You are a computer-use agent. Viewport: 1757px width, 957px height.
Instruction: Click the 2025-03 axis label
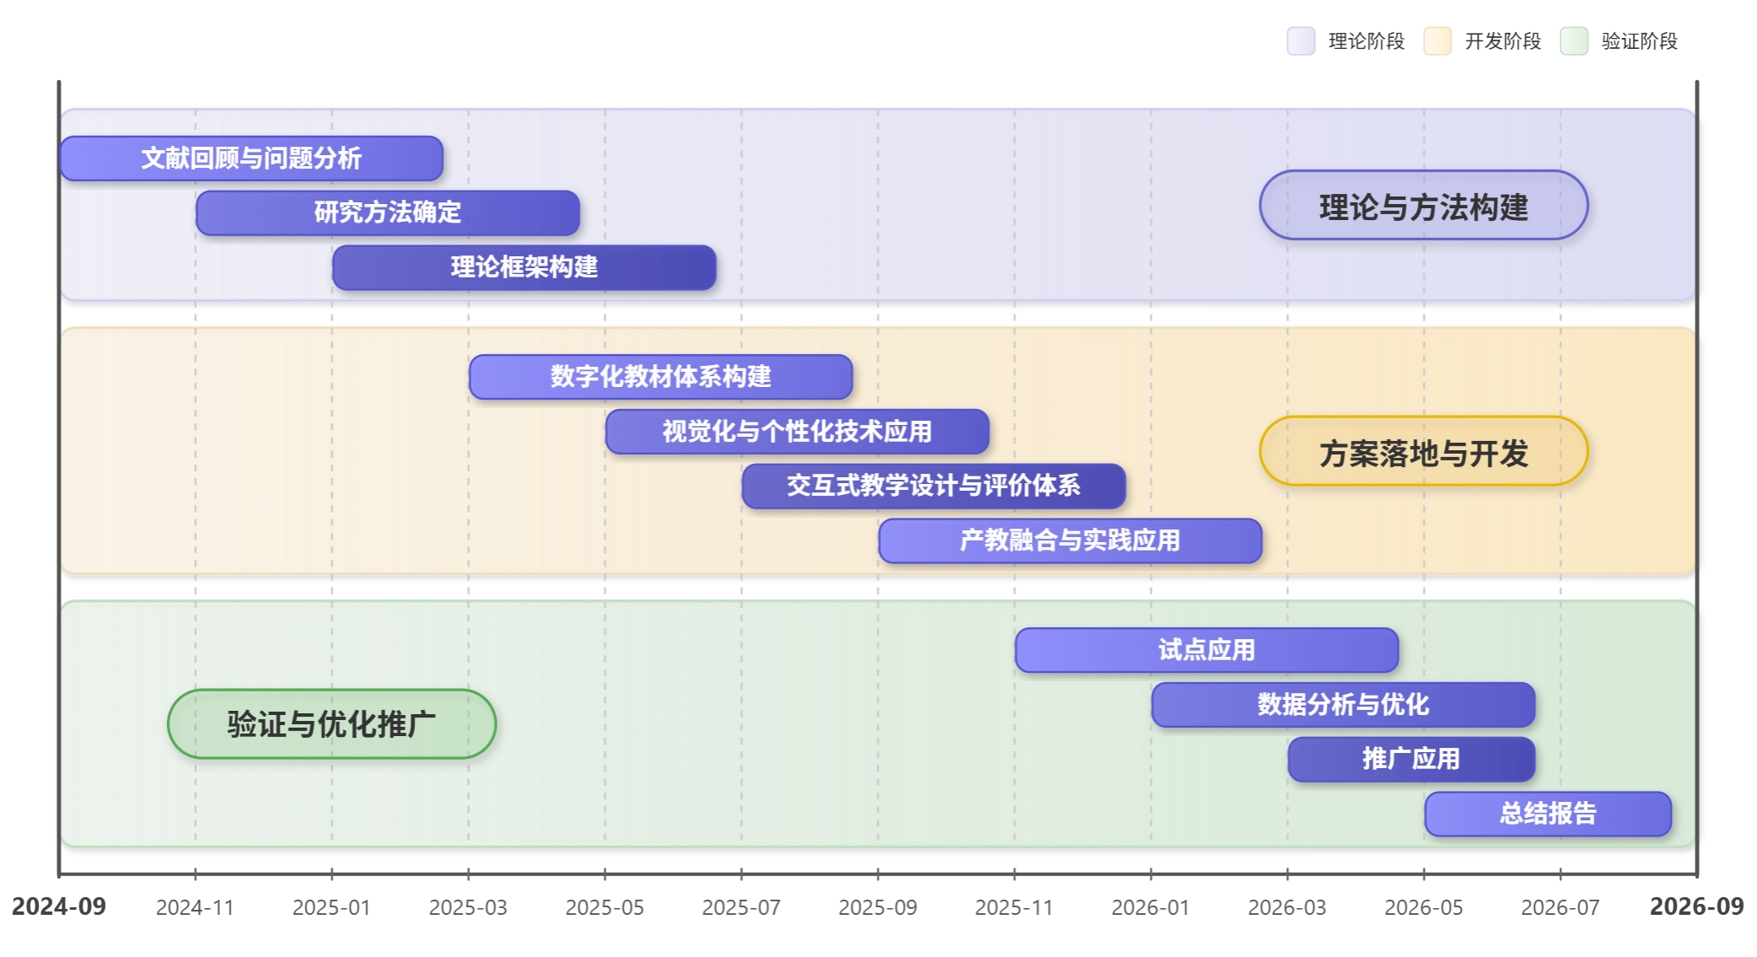[x=469, y=907]
